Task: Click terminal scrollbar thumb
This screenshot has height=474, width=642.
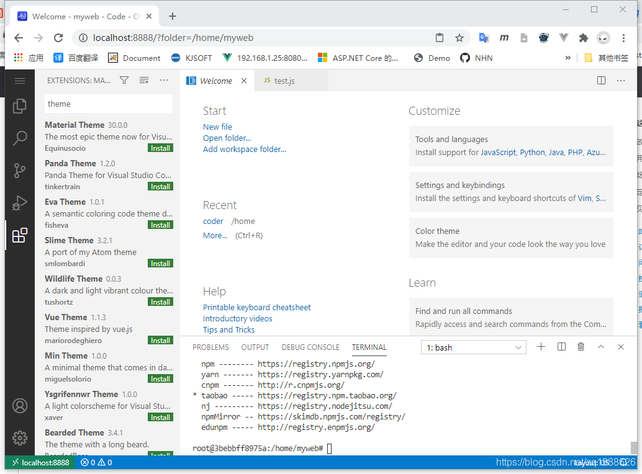Action: pyautogui.click(x=634, y=448)
